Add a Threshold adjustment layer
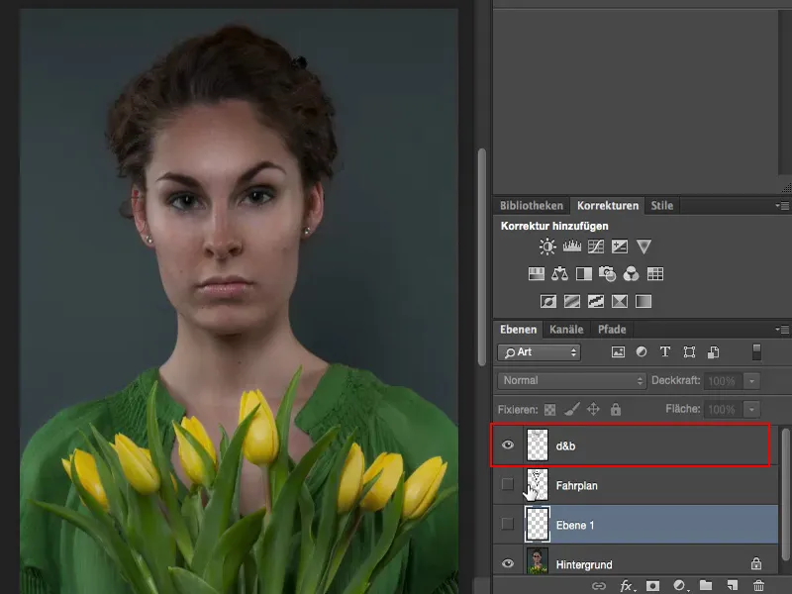Viewport: 792px width, 594px height. [596, 302]
